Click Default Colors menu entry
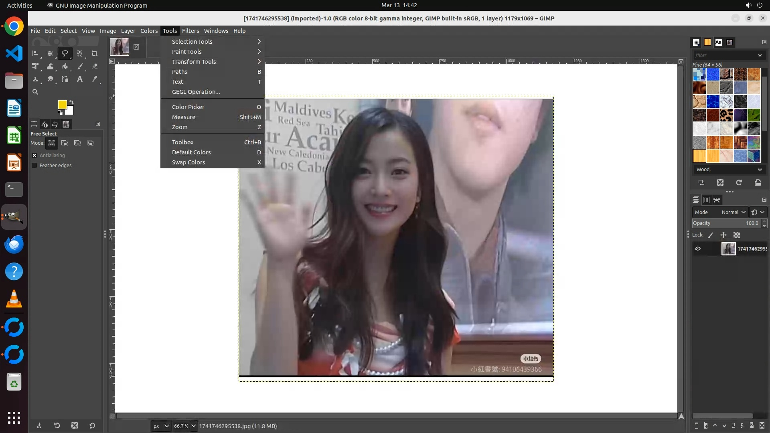Image resolution: width=770 pixels, height=433 pixels. pyautogui.click(x=191, y=152)
